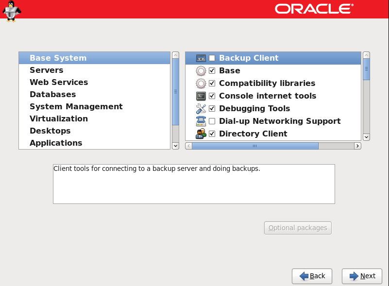The width and height of the screenshot is (389, 286).
Task: Enable the Backup Client checkbox
Action: (x=212, y=58)
